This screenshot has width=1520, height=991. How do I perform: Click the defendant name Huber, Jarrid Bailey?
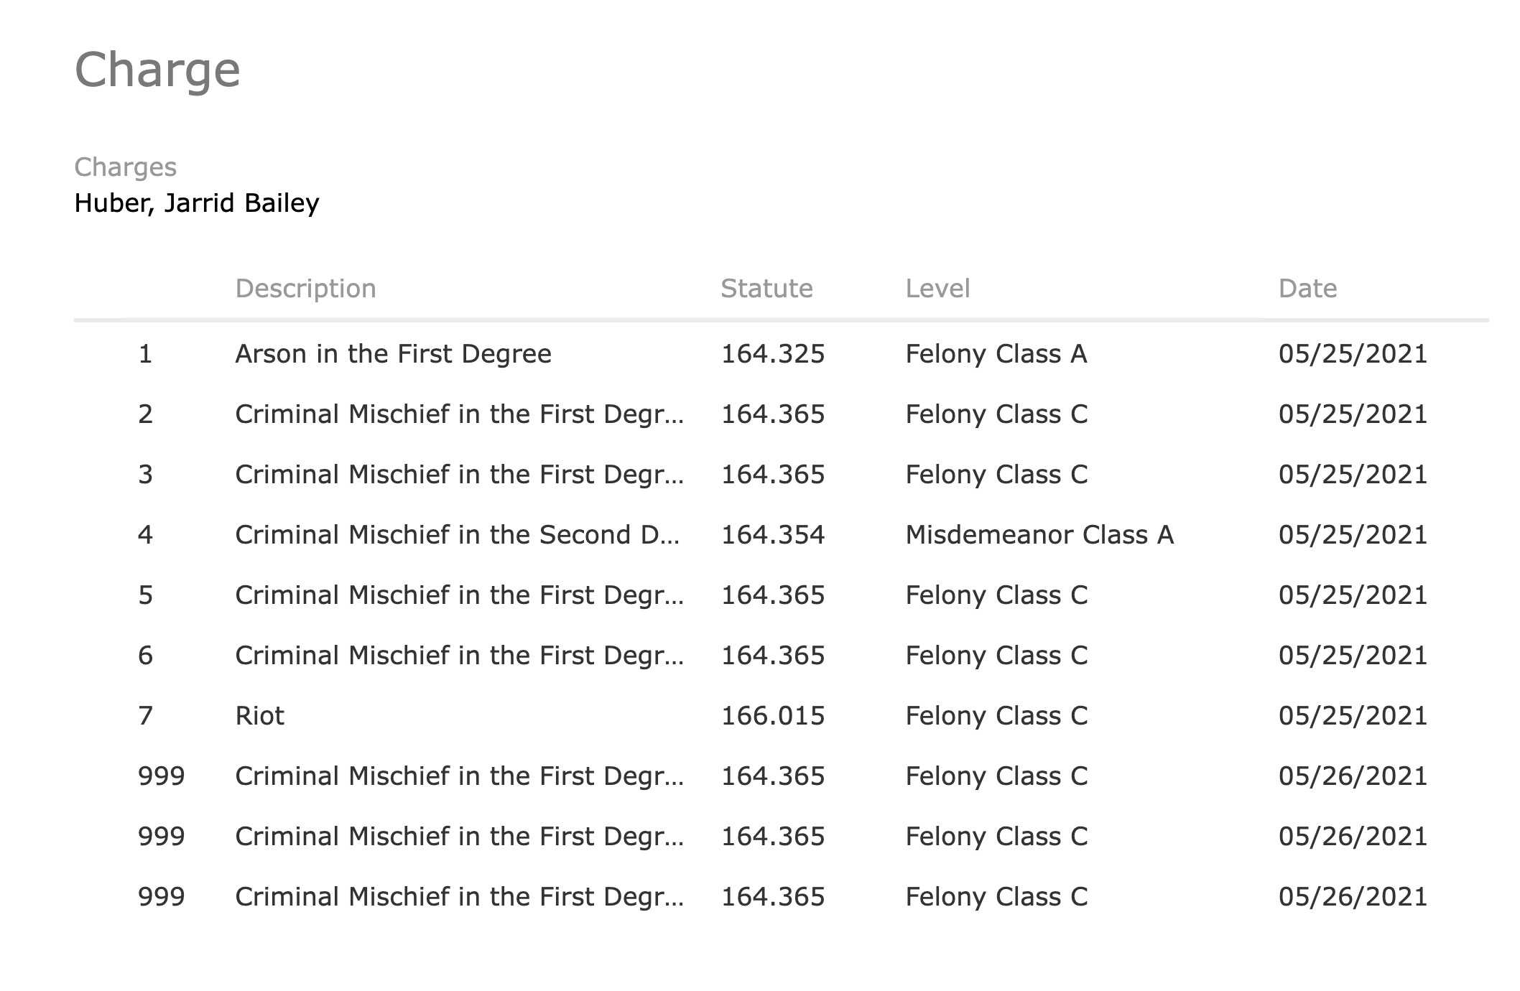(x=197, y=203)
